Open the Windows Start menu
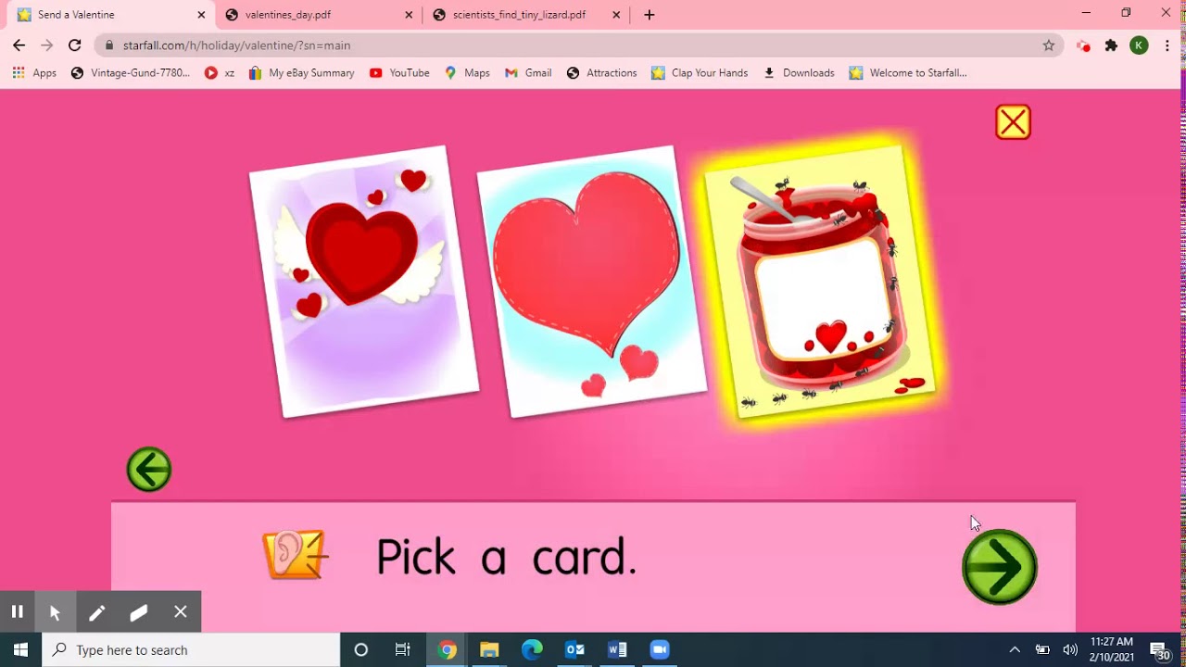Screen dimensions: 1186x667 tap(20, 649)
